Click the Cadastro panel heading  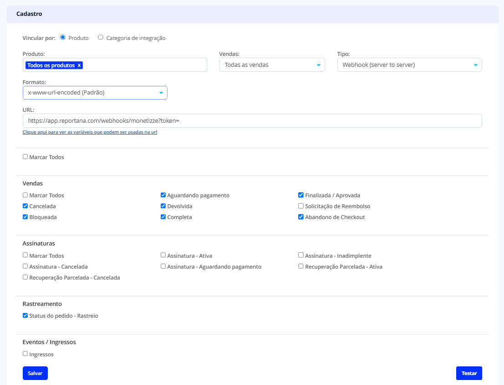tap(29, 14)
